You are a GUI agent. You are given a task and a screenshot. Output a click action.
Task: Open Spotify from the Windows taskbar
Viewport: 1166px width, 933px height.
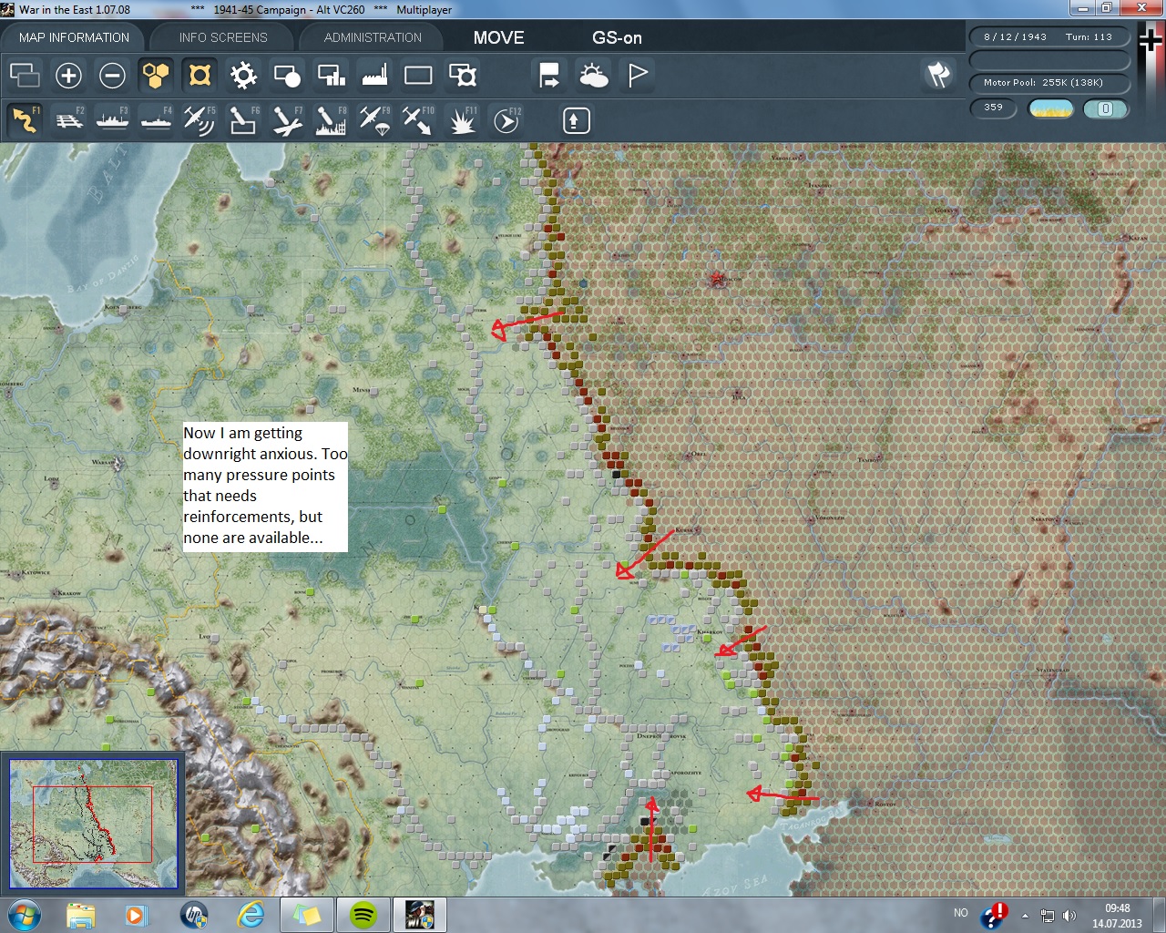point(363,914)
